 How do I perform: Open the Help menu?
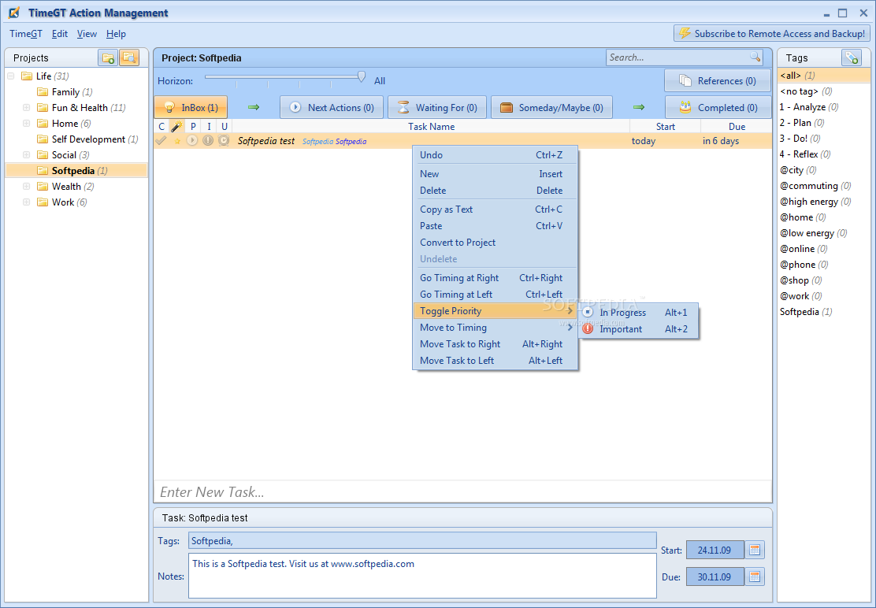tap(117, 34)
